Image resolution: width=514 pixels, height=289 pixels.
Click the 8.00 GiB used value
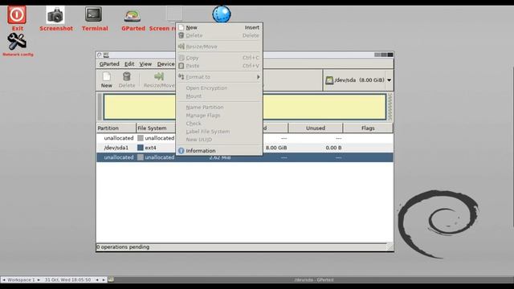coord(276,148)
